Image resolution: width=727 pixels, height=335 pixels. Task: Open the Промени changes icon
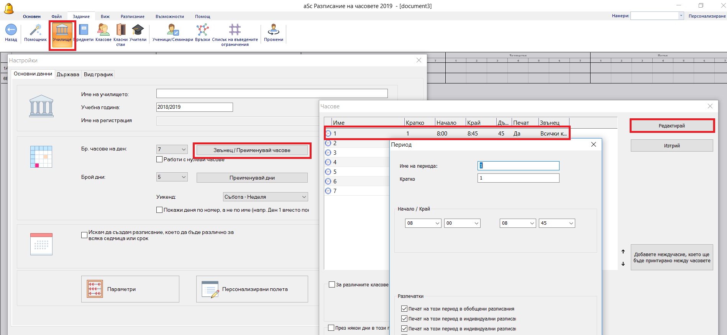click(x=273, y=30)
